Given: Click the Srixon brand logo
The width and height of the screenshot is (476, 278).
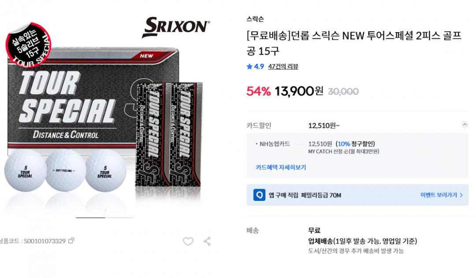Looking at the screenshot, I should [175, 27].
